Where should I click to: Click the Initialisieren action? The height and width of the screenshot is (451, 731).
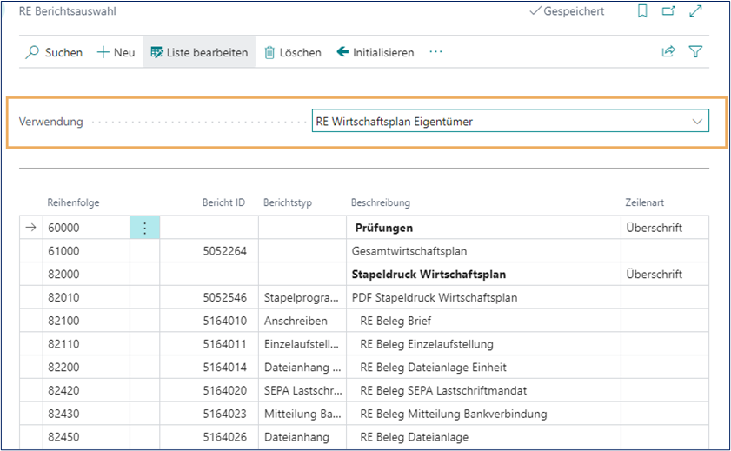(x=375, y=52)
